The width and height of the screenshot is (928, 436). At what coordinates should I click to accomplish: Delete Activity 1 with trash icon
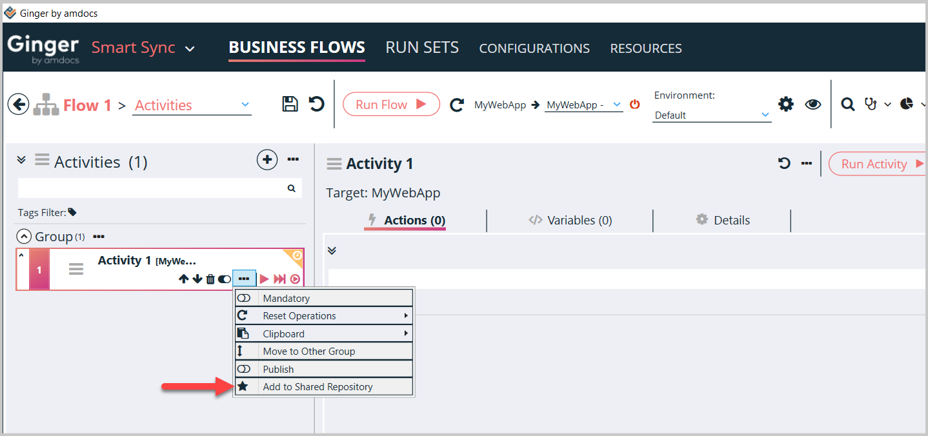click(x=210, y=279)
